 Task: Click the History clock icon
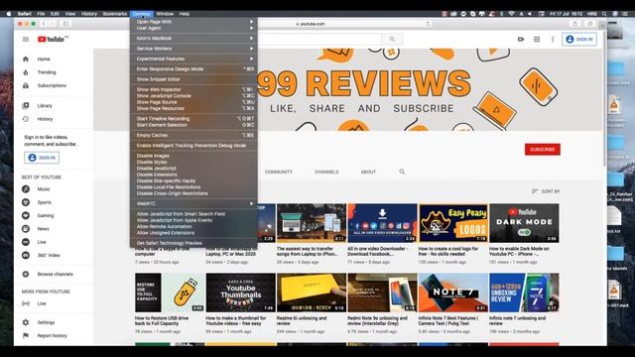click(26, 119)
